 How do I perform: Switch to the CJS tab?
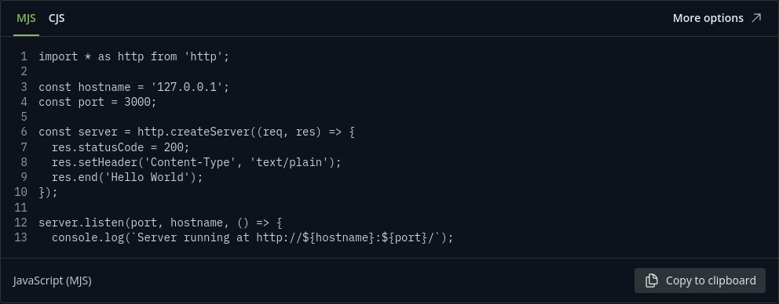(57, 18)
